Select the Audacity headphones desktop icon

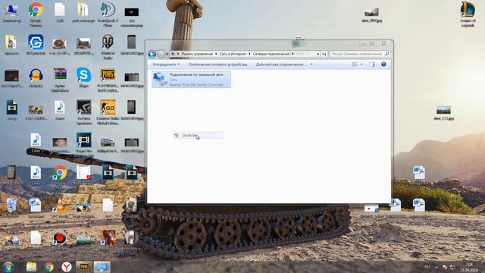[x=36, y=77]
